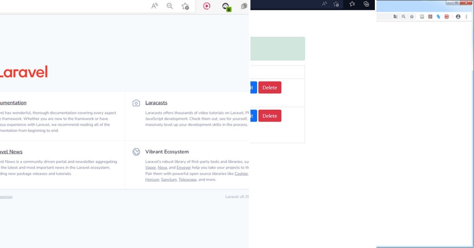474x248 pixels.
Task: Open the red play-button browser extension
Action: point(206,6)
